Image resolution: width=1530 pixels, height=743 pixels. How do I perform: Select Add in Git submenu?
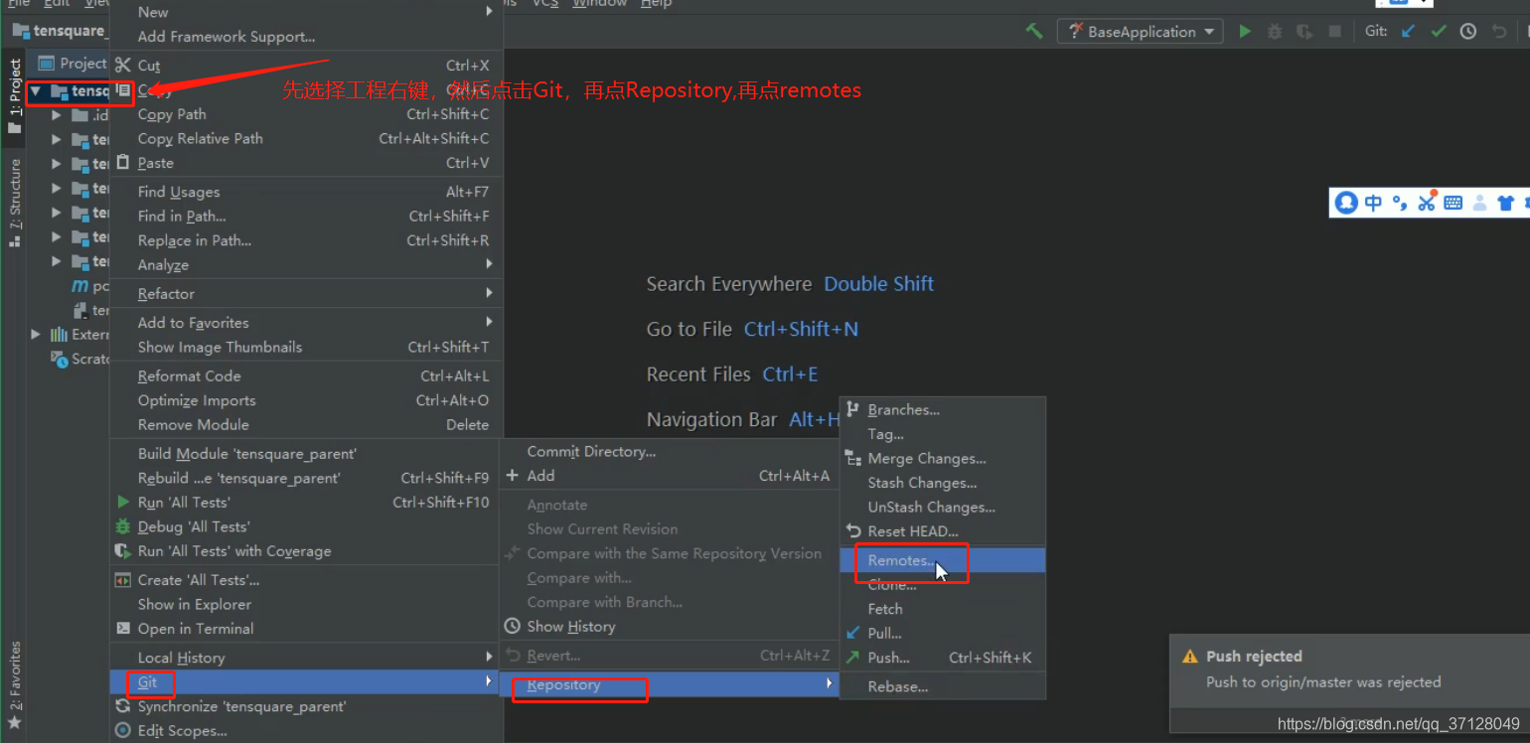[x=670, y=476]
